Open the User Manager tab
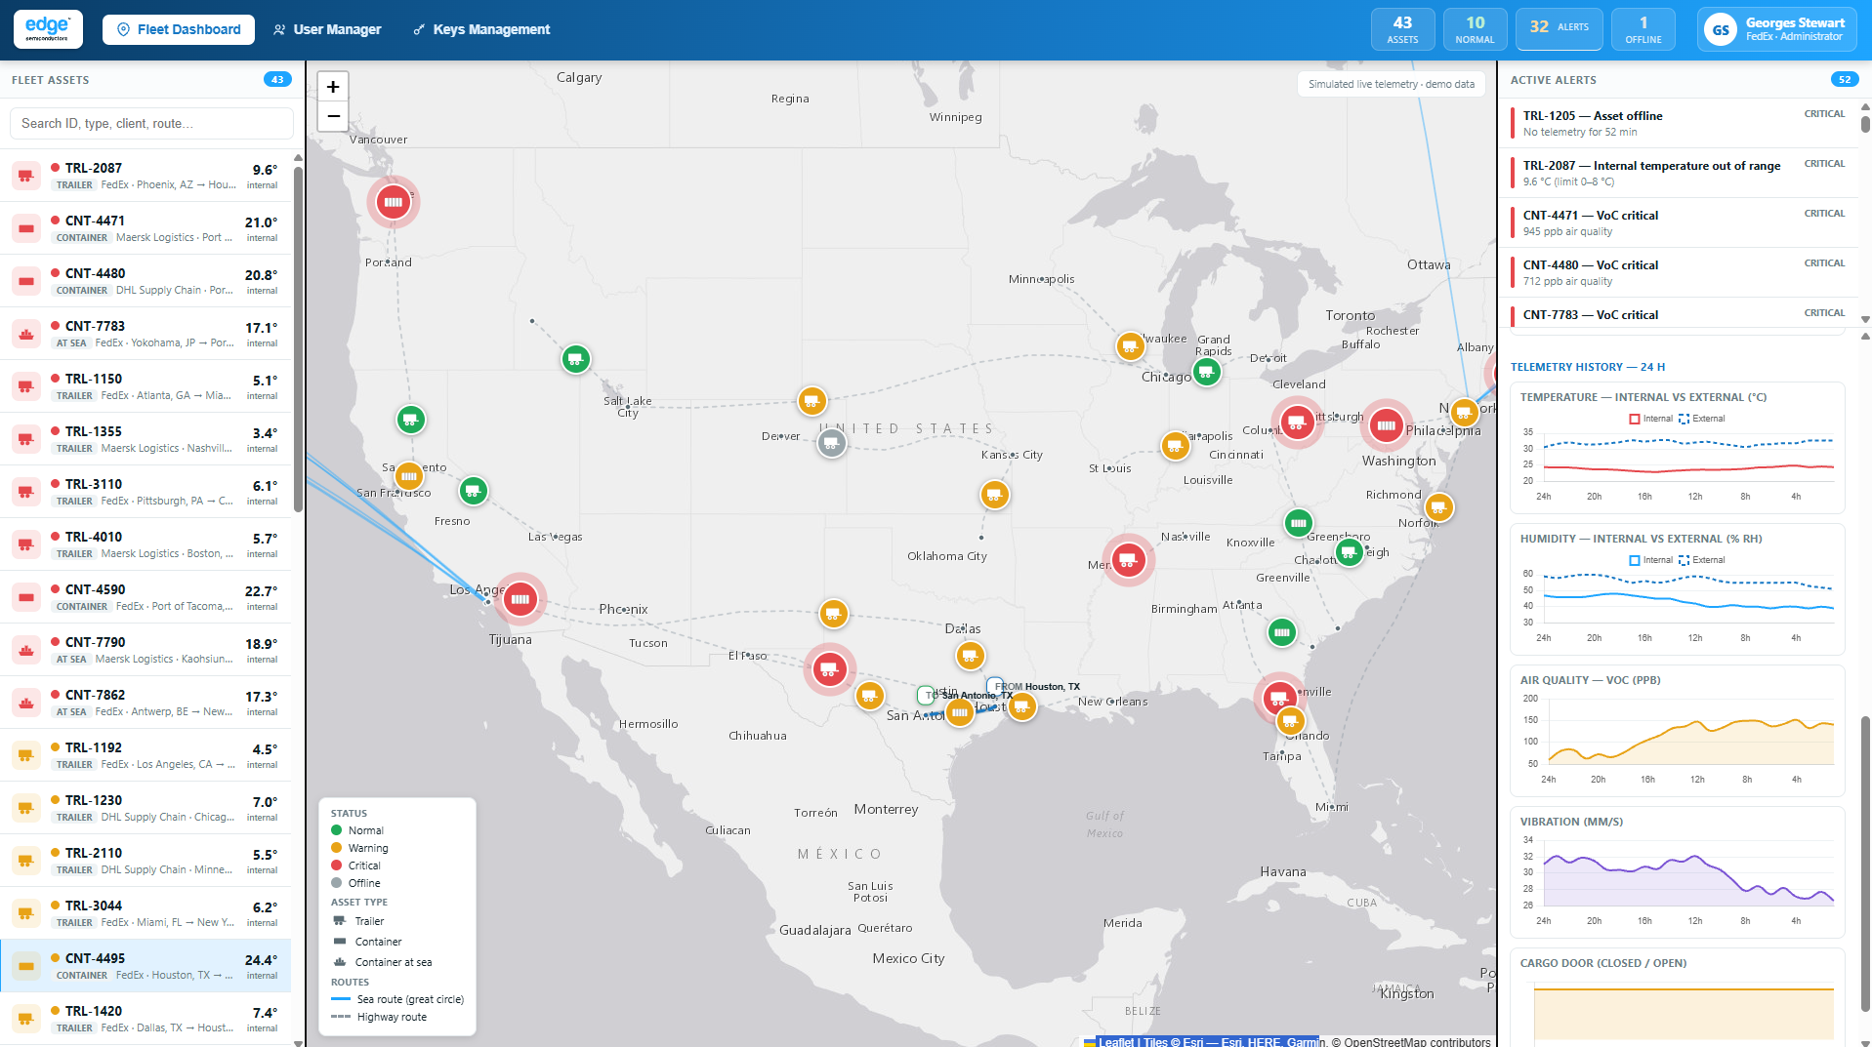1872x1047 pixels. click(327, 29)
